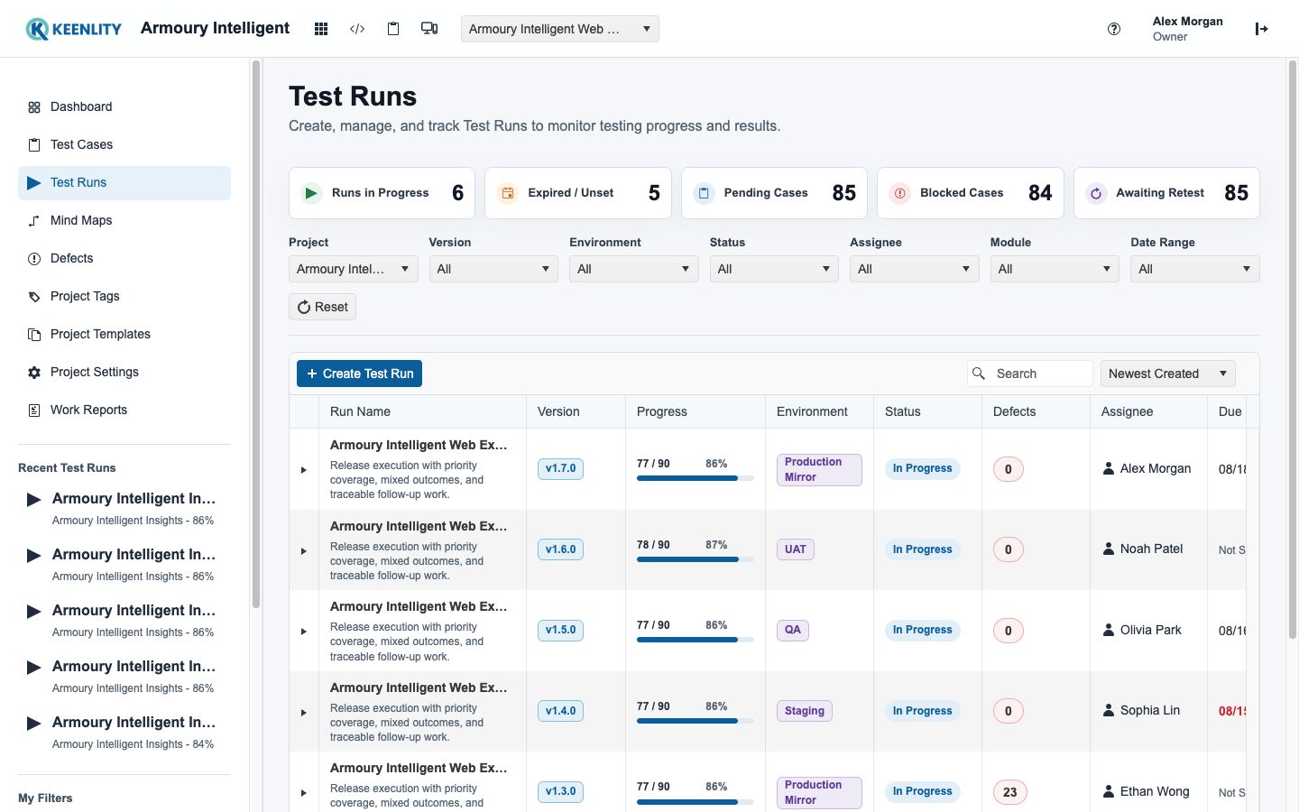Click the progress bar of the v1.4.0 run

pyautogui.click(x=696, y=721)
